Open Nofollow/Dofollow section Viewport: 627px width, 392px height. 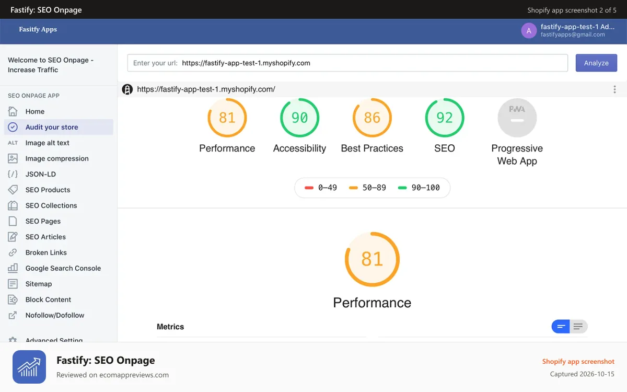(59, 315)
